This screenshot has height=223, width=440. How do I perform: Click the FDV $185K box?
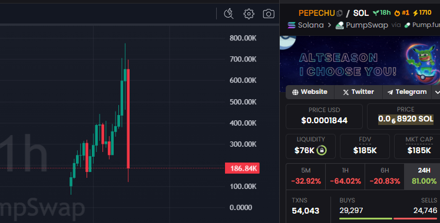[365, 147]
